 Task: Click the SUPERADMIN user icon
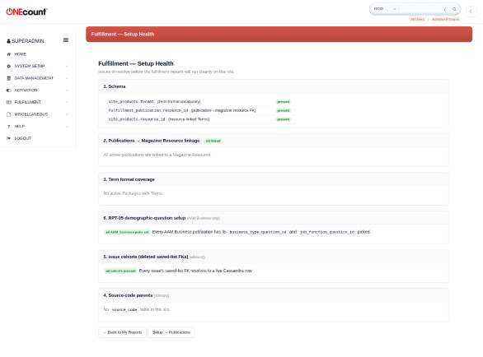coord(8,41)
